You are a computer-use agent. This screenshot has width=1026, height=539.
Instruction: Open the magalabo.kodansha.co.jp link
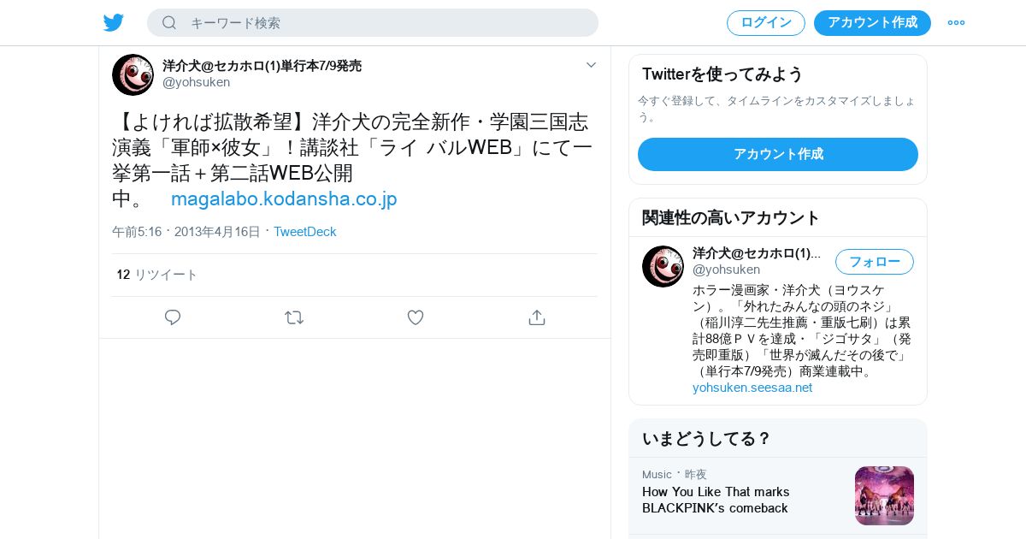click(x=284, y=199)
